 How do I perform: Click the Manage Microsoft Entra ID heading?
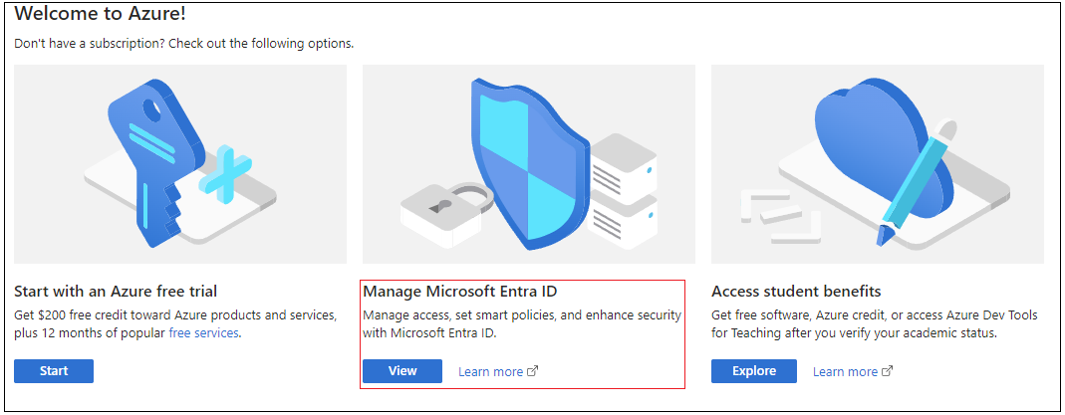tap(459, 292)
